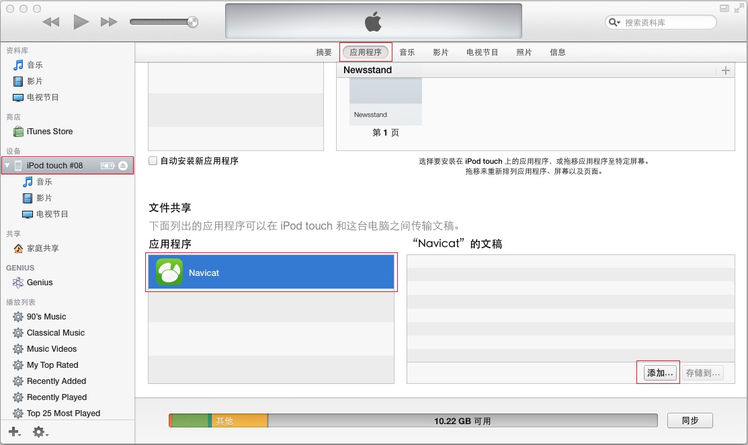The height and width of the screenshot is (445, 748).
Task: Open iTunes Store shopping bag icon
Action: [18, 131]
